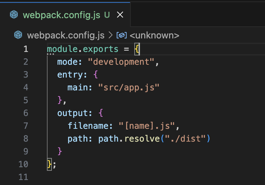Click the word module on line 1

click(x=62, y=49)
